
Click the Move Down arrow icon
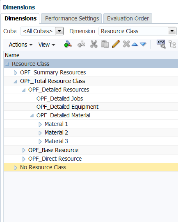click(x=143, y=45)
